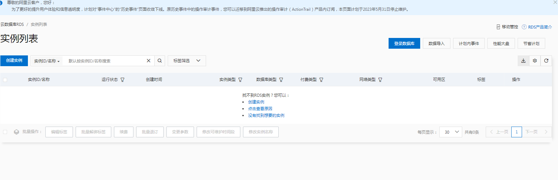Image resolution: width=558 pixels, height=180 pixels.
Task: Open 计划内事件
Action: pos(469,43)
